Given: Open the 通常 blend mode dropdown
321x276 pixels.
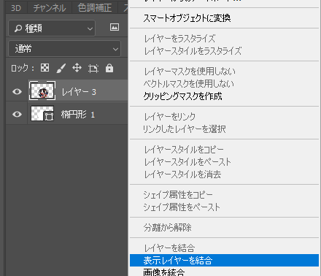Looking at the screenshot, I should coord(65,49).
